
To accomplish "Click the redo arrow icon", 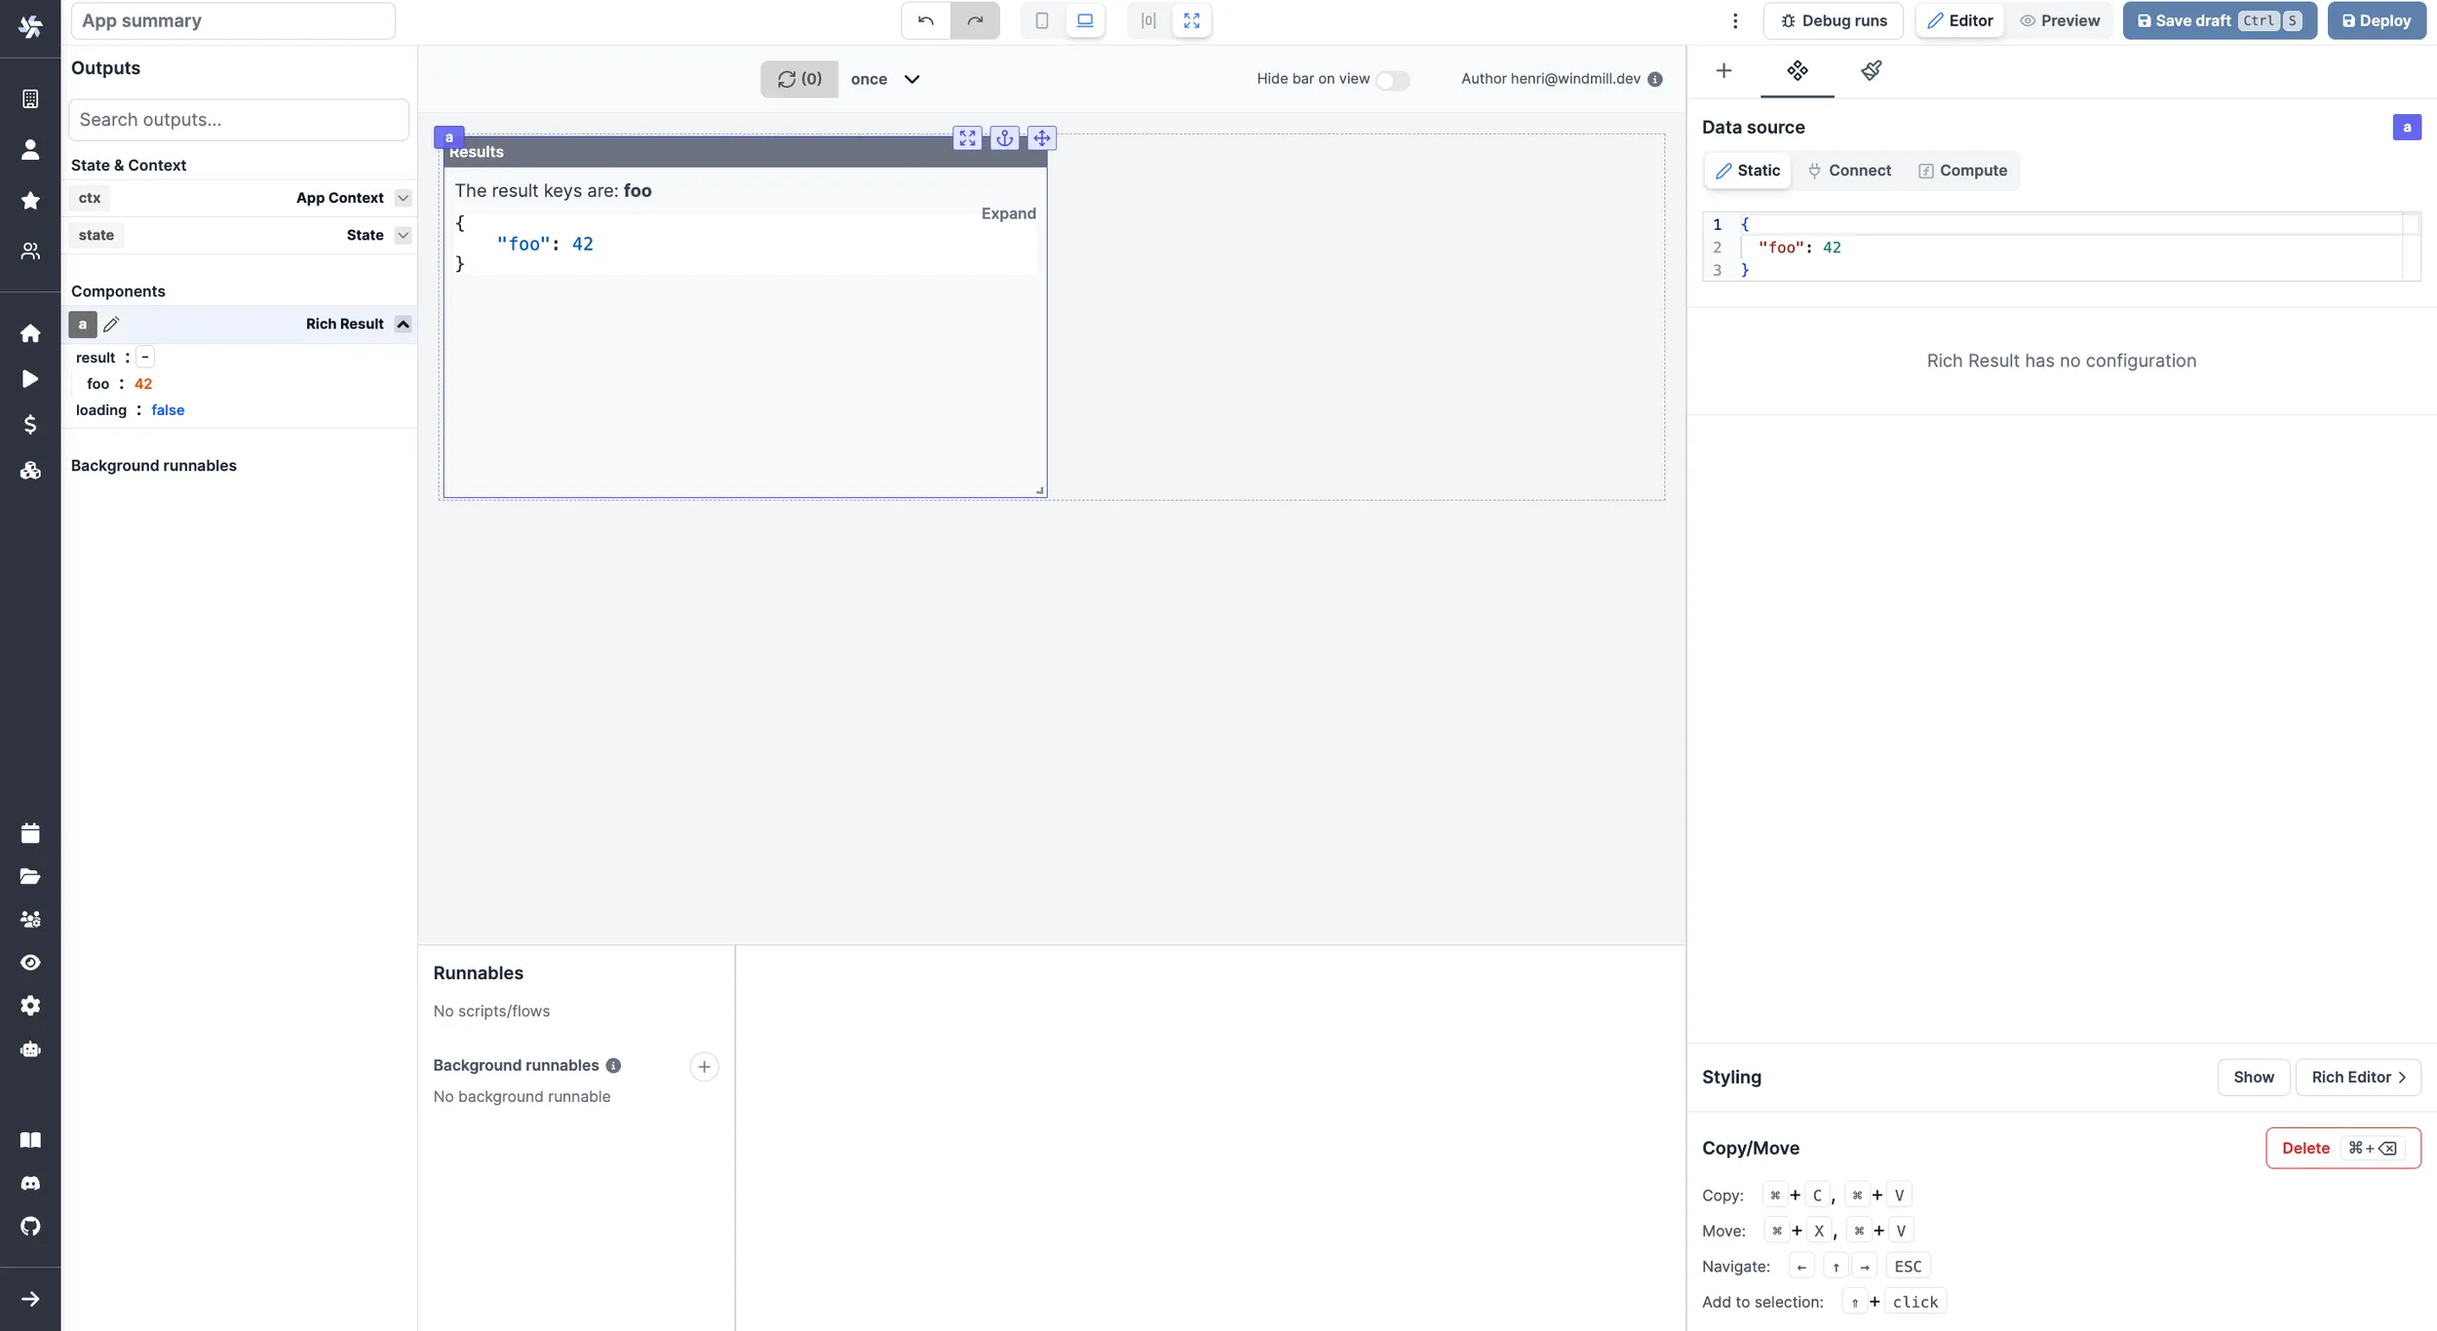I will point(975,20).
